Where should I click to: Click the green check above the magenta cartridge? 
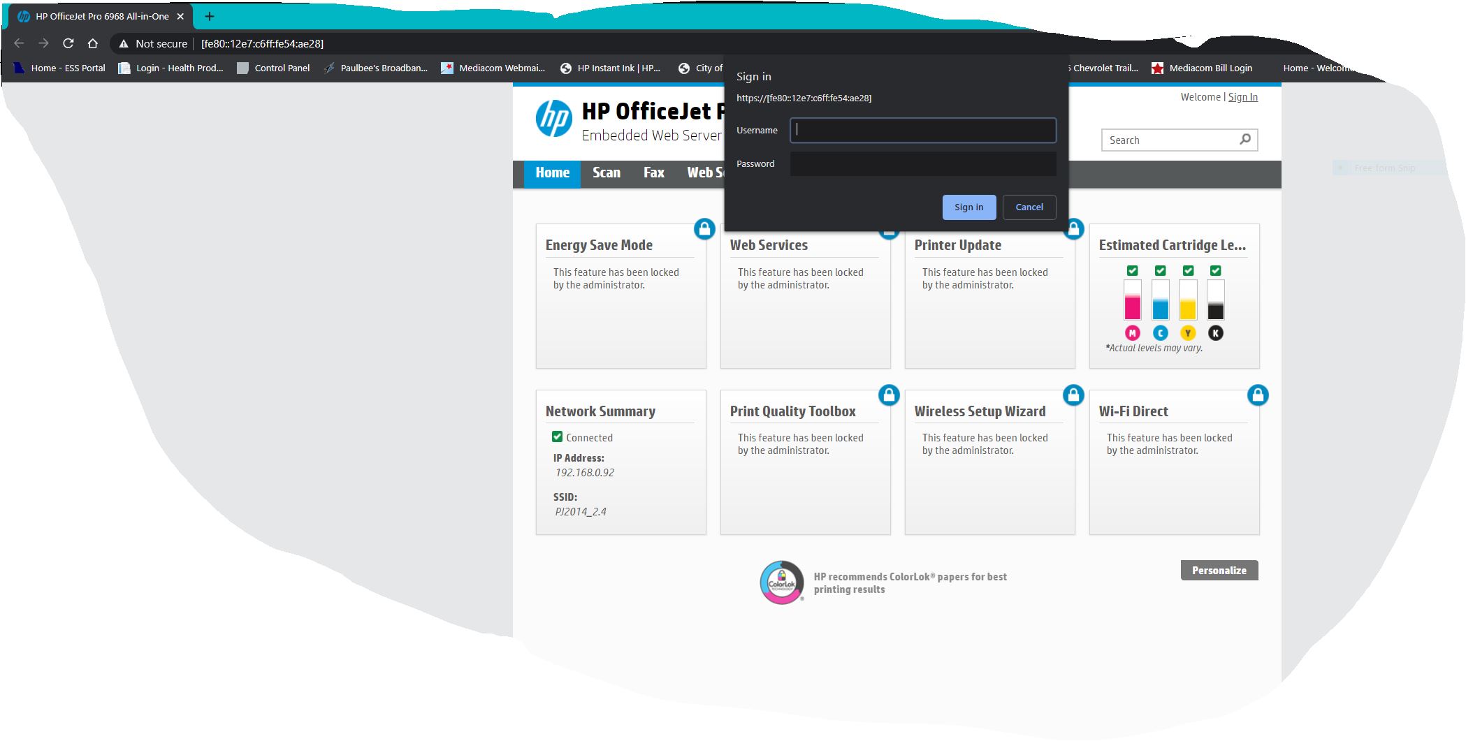pyautogui.click(x=1133, y=270)
